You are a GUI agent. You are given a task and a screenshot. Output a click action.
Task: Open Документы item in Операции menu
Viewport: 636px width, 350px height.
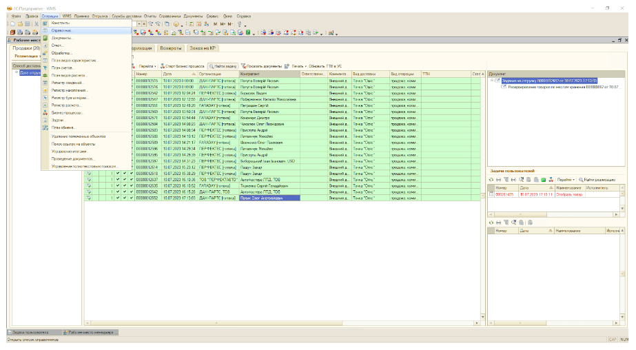coord(62,38)
